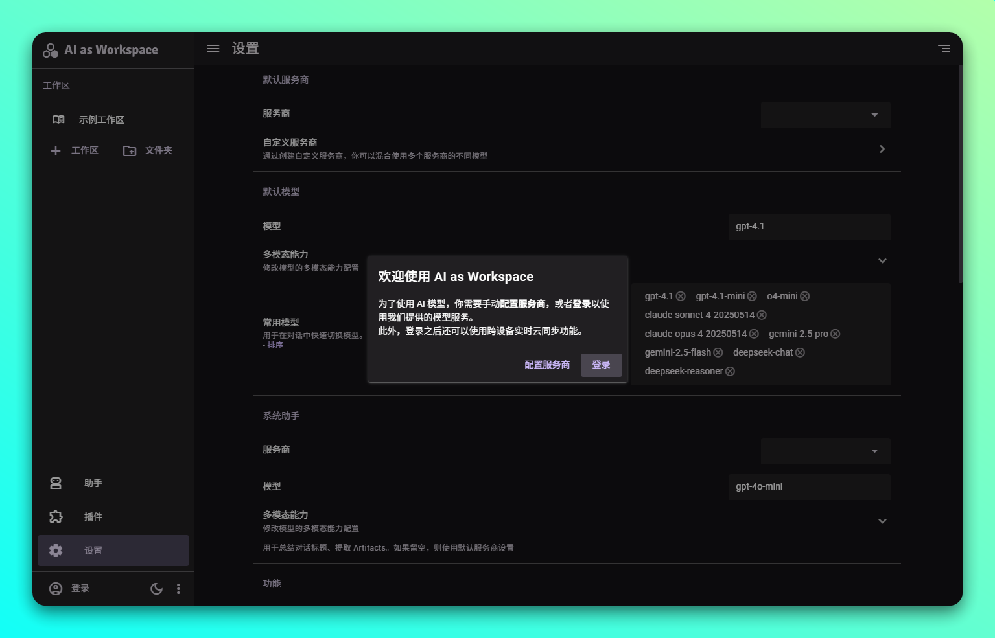Expand system assistant 多模态能力 section
Screen dimensions: 995x638
pyautogui.click(x=882, y=521)
